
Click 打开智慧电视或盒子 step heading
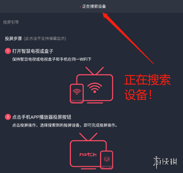tap(33, 51)
